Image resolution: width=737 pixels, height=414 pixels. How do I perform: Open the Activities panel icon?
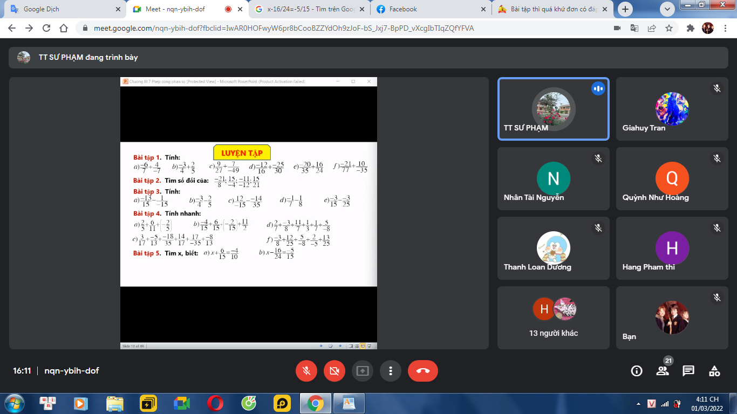point(714,371)
